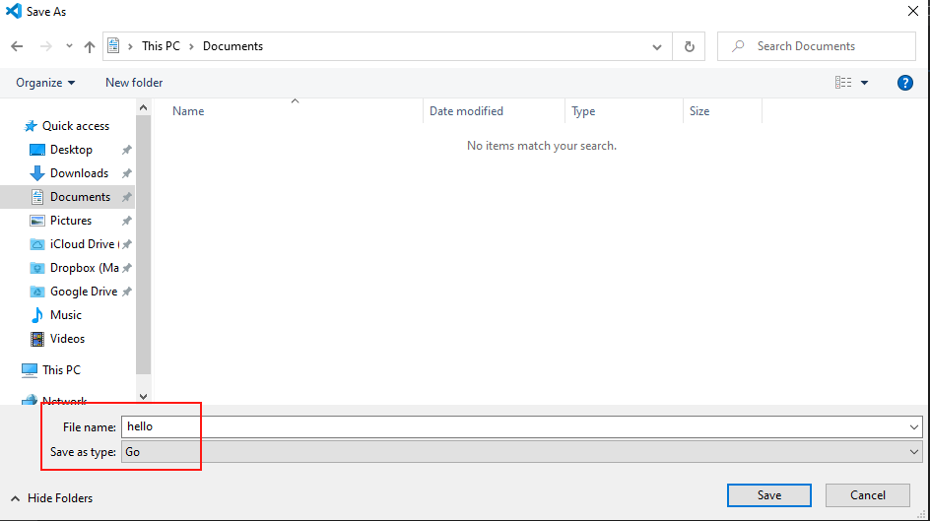Open iCloud Drive folder
930x521 pixels.
tap(83, 244)
